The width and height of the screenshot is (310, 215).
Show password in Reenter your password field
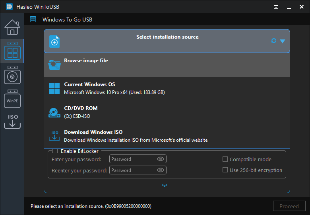click(161, 170)
